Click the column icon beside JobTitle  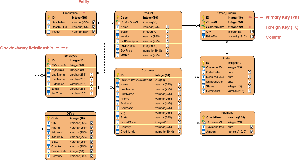tap(49, 94)
